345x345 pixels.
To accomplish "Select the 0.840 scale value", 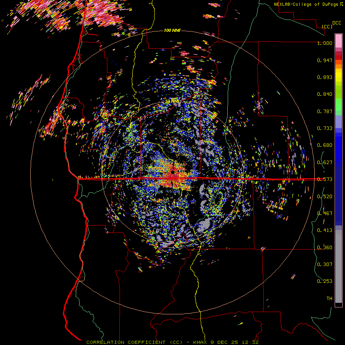I will click(325, 94).
